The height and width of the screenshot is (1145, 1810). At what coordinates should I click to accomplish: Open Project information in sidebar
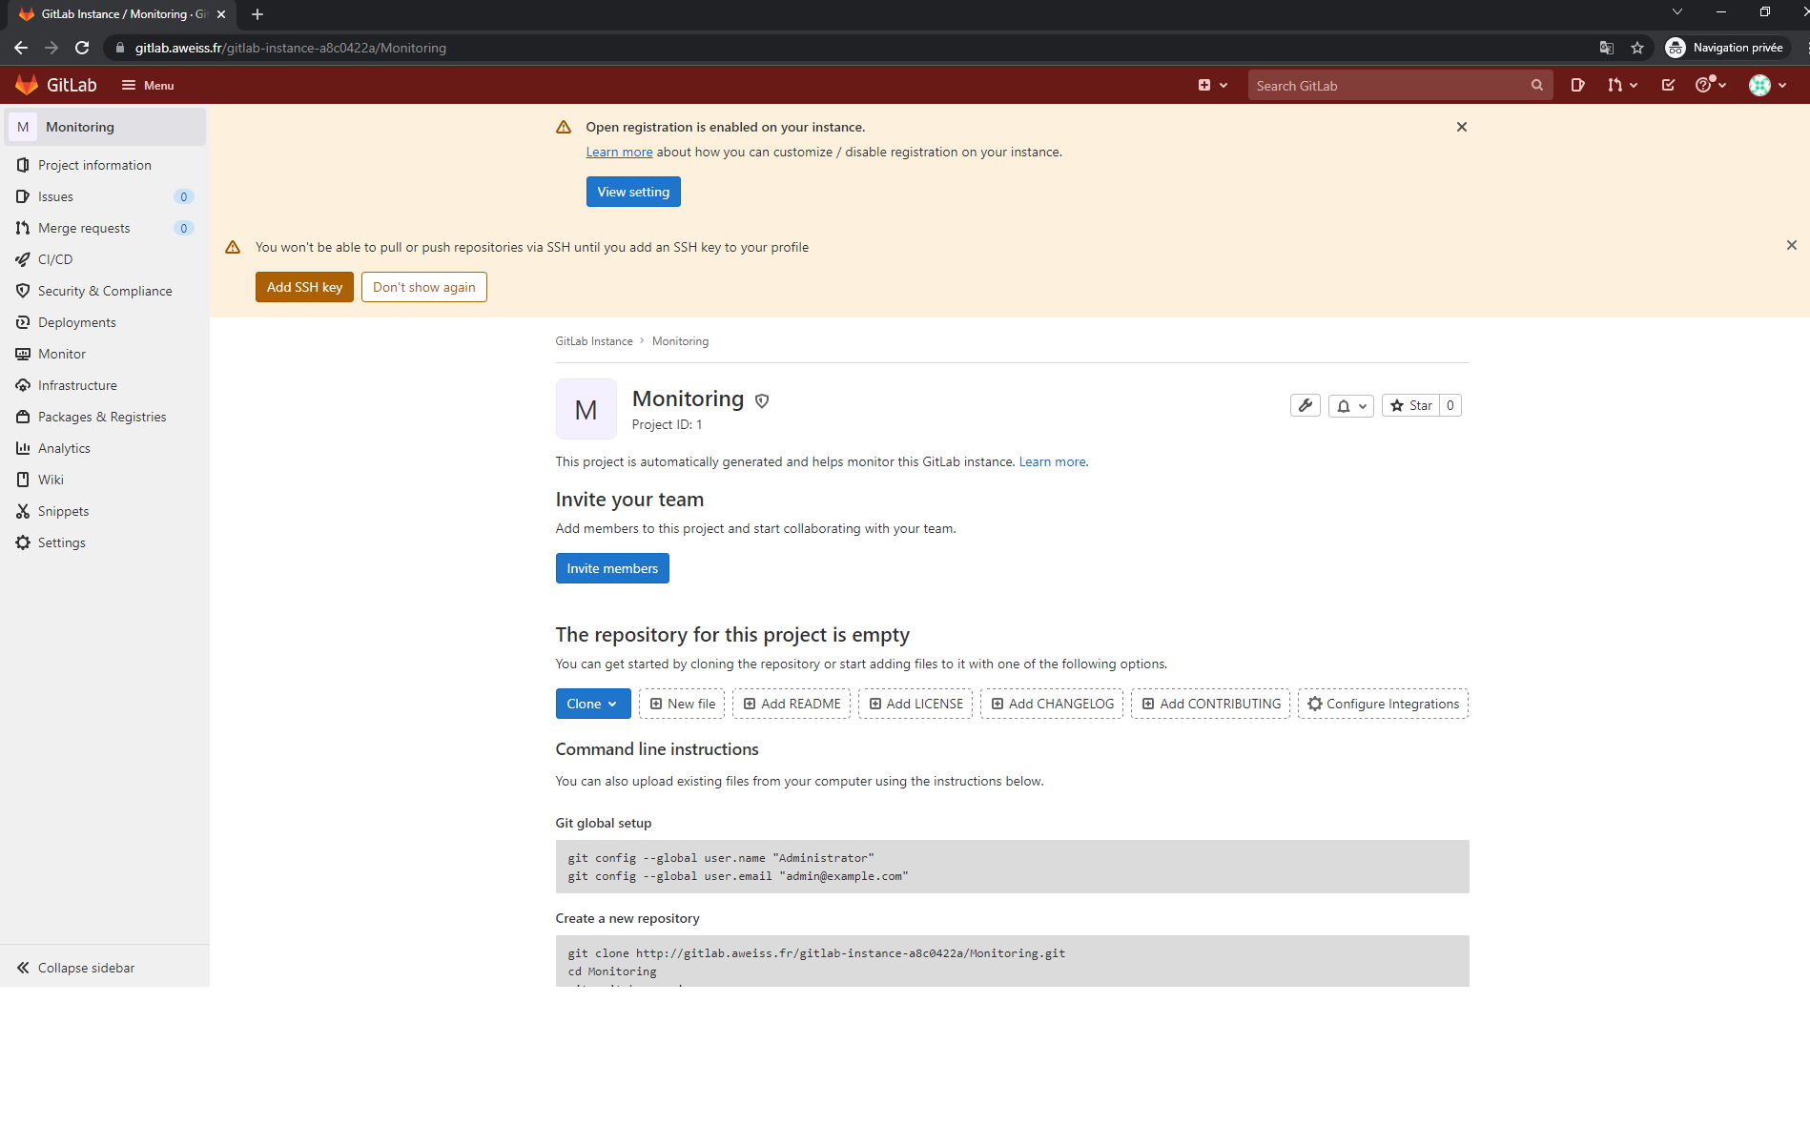pyautogui.click(x=105, y=165)
